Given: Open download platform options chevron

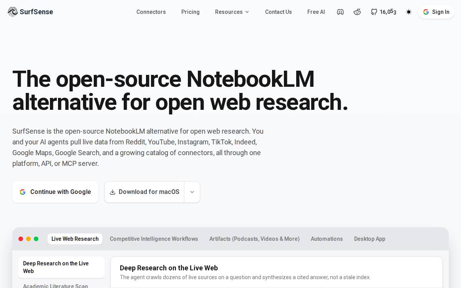Looking at the screenshot, I should [192, 192].
